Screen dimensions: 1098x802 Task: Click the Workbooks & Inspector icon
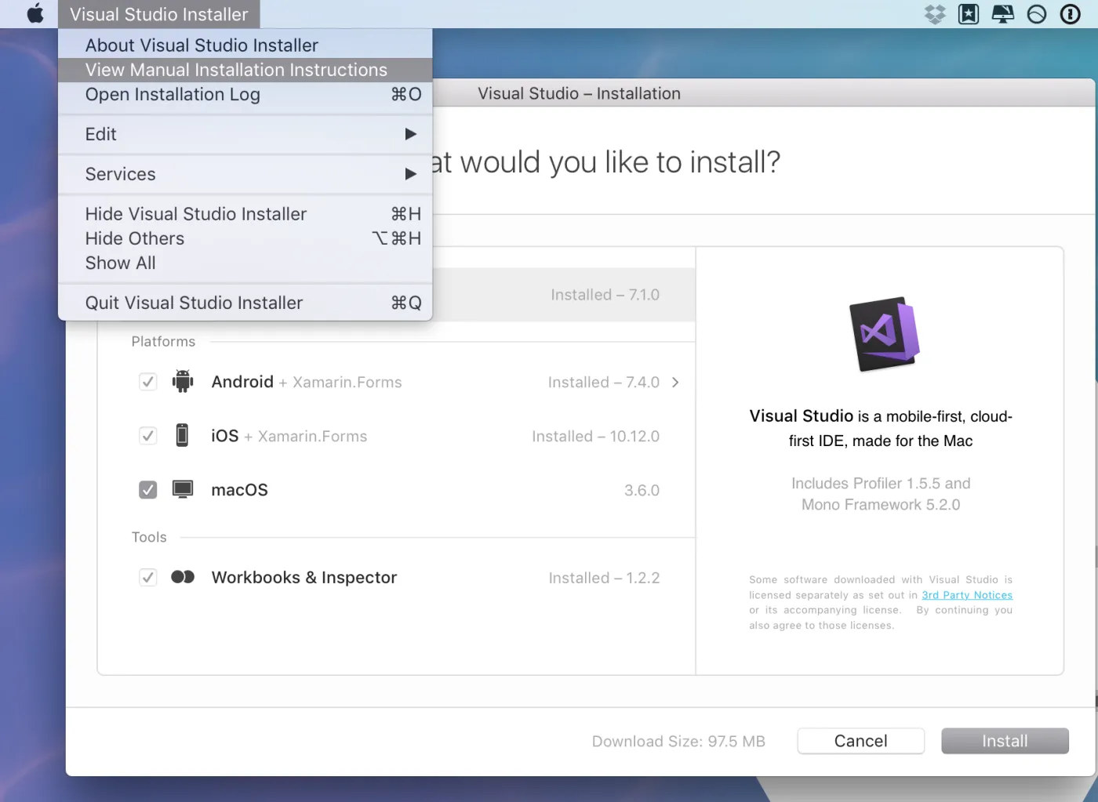183,577
